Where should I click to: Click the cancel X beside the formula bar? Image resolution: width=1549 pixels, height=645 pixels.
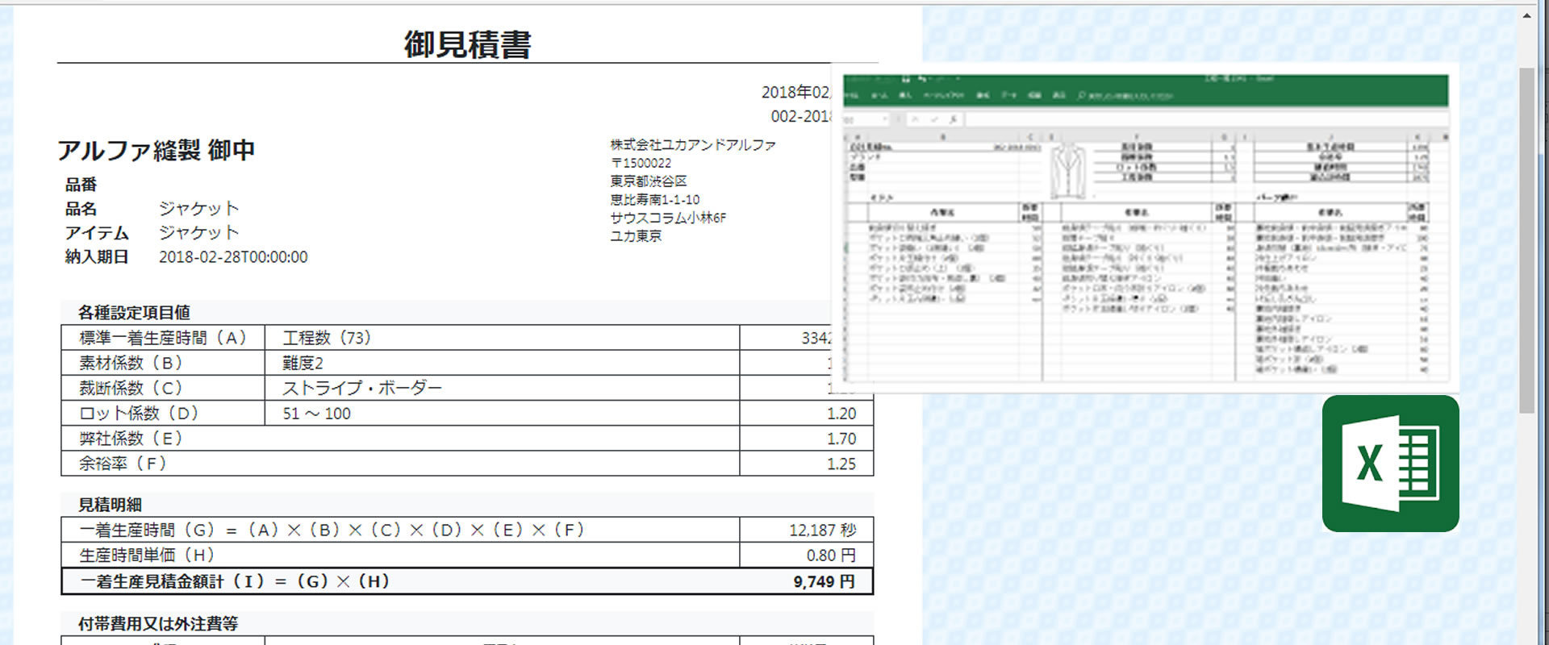point(916,119)
